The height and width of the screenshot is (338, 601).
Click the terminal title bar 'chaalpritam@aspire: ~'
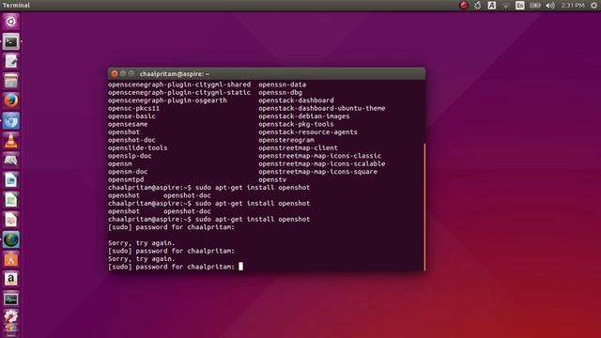tap(175, 73)
